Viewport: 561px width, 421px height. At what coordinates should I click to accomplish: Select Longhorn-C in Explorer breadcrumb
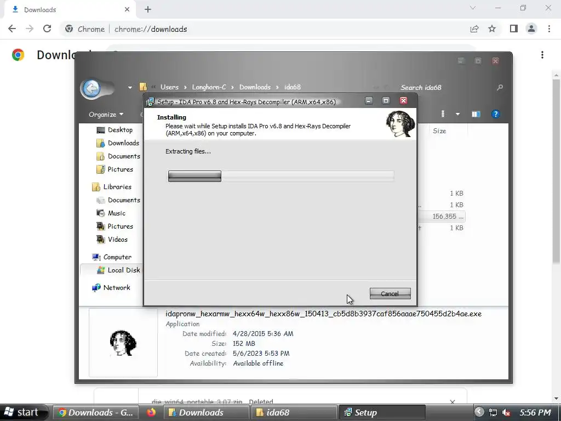coord(209,87)
